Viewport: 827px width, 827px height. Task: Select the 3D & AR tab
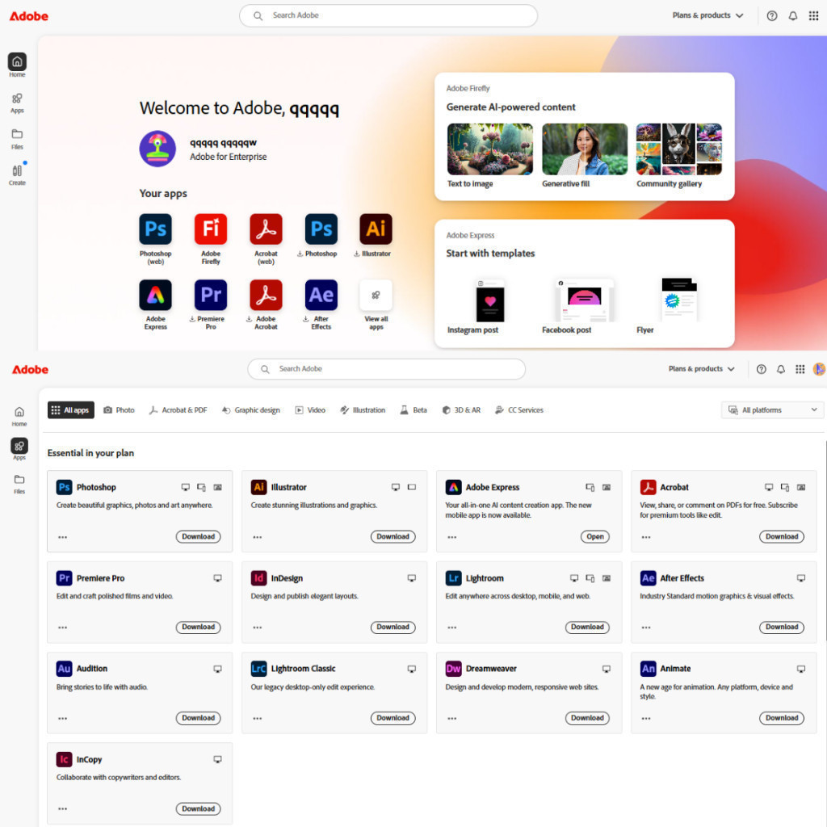coord(461,410)
